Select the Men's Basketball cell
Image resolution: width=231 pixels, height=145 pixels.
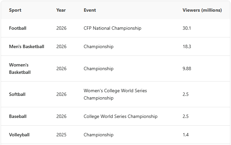[x=26, y=46]
